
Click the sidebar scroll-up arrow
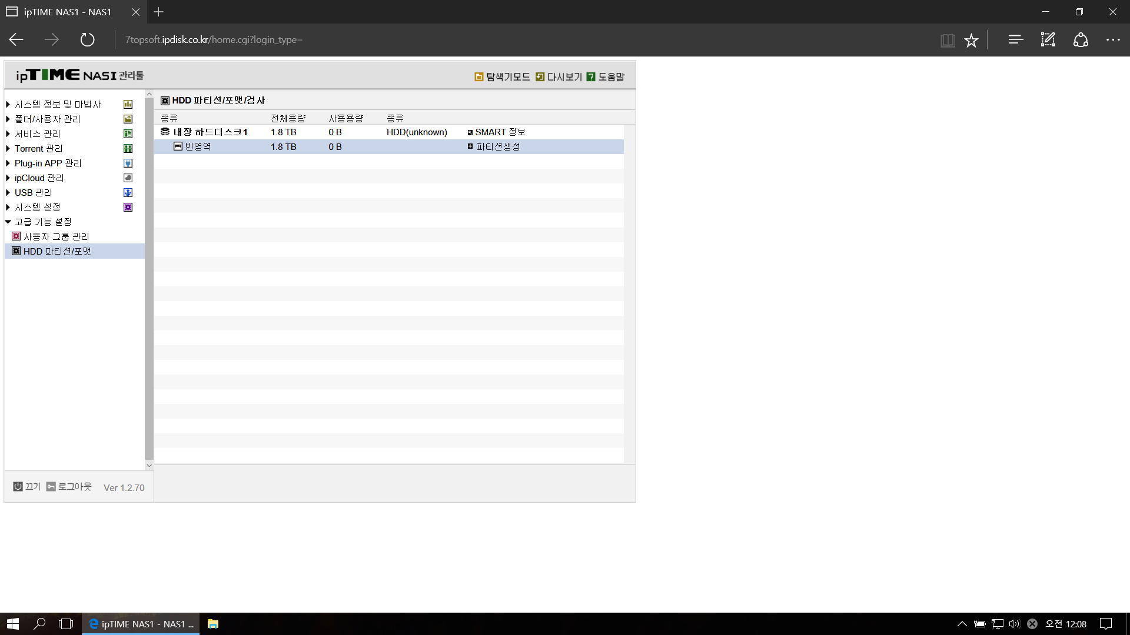point(149,94)
